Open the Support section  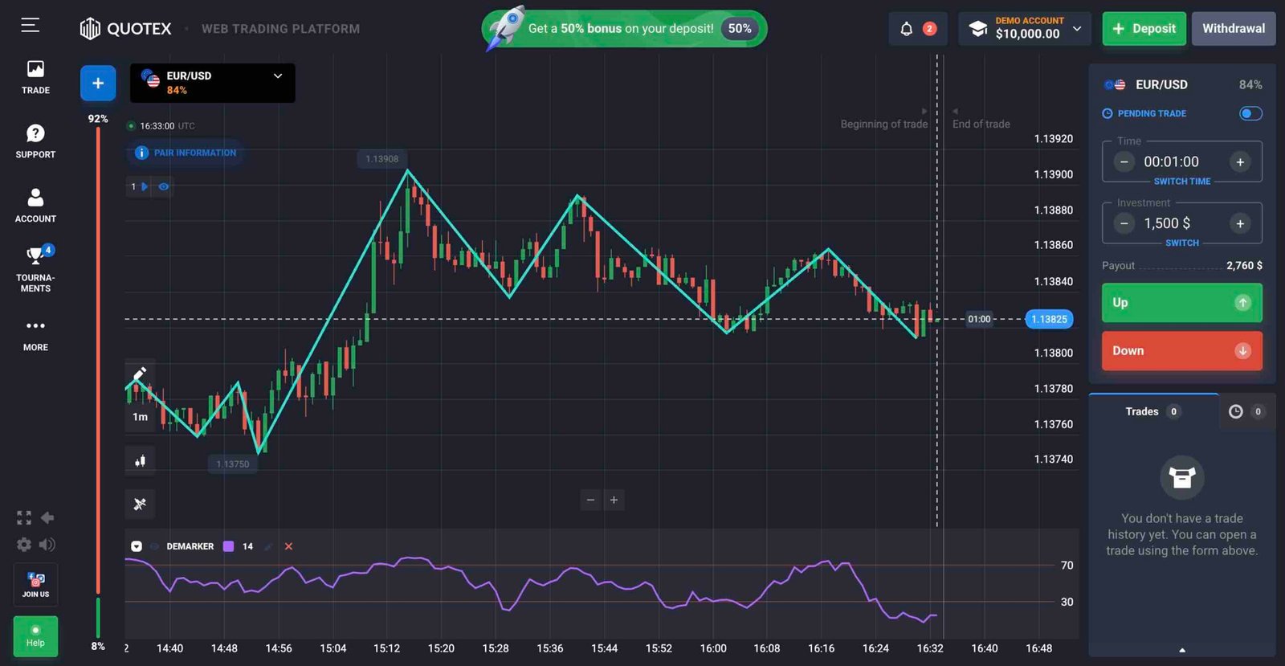[x=35, y=141]
